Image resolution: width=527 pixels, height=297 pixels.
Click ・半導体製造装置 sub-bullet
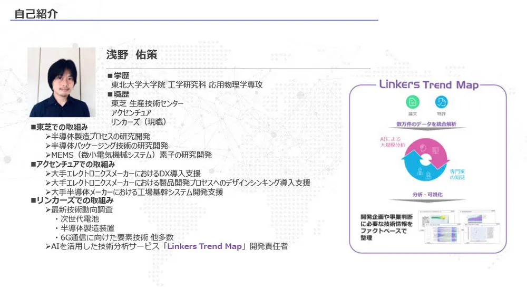84,228
